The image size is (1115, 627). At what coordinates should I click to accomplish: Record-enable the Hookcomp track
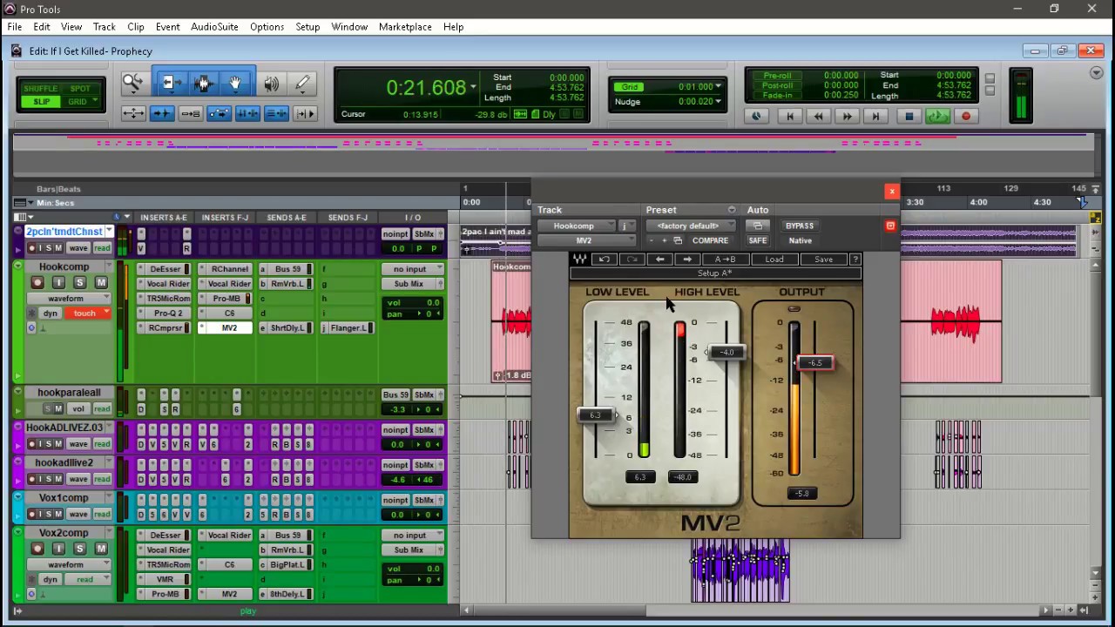37,282
